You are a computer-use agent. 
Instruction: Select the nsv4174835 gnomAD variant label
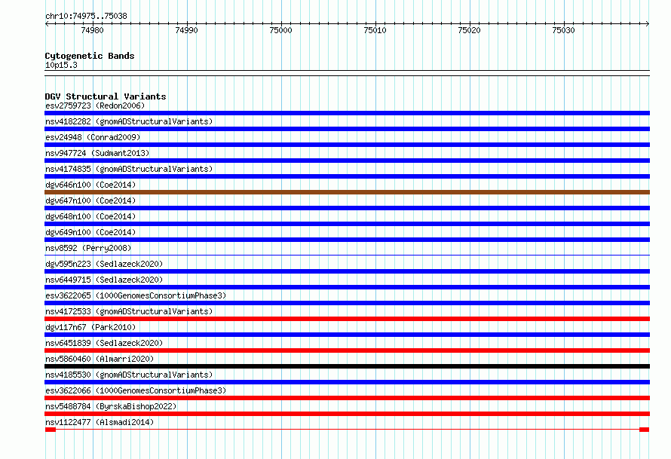(x=129, y=169)
